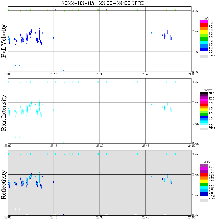The image size is (217, 222).
Task: Select the green 10.0 dBZ reflectivity swatch
Action: point(204,184)
